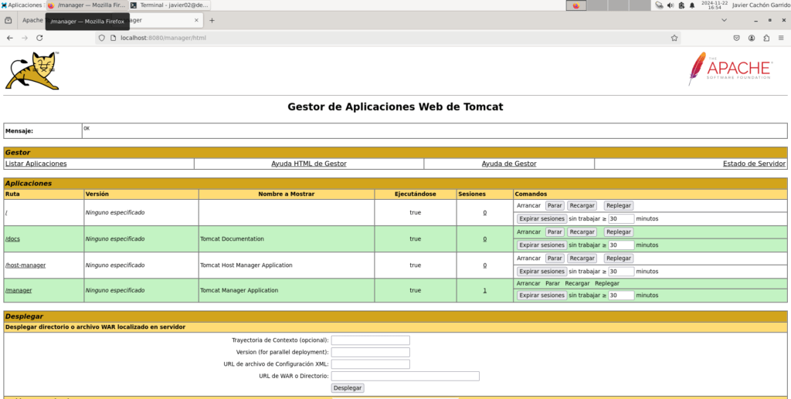
Task: Open the notifications bell in system tray
Action: pyautogui.click(x=692, y=5)
